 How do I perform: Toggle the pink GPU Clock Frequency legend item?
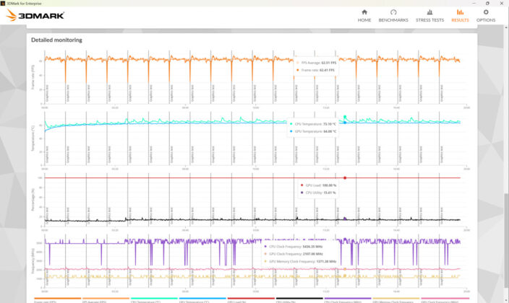[x=445, y=300]
